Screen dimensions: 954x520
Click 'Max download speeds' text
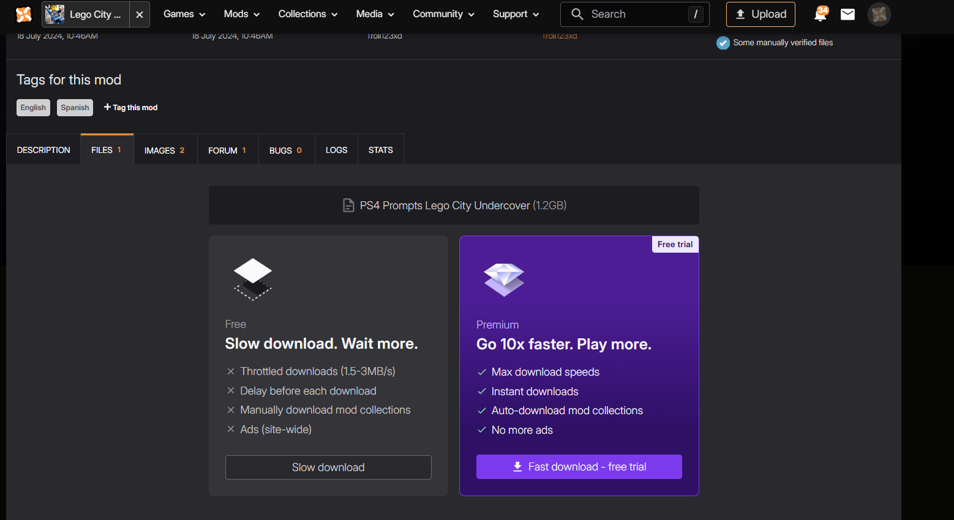click(x=546, y=372)
